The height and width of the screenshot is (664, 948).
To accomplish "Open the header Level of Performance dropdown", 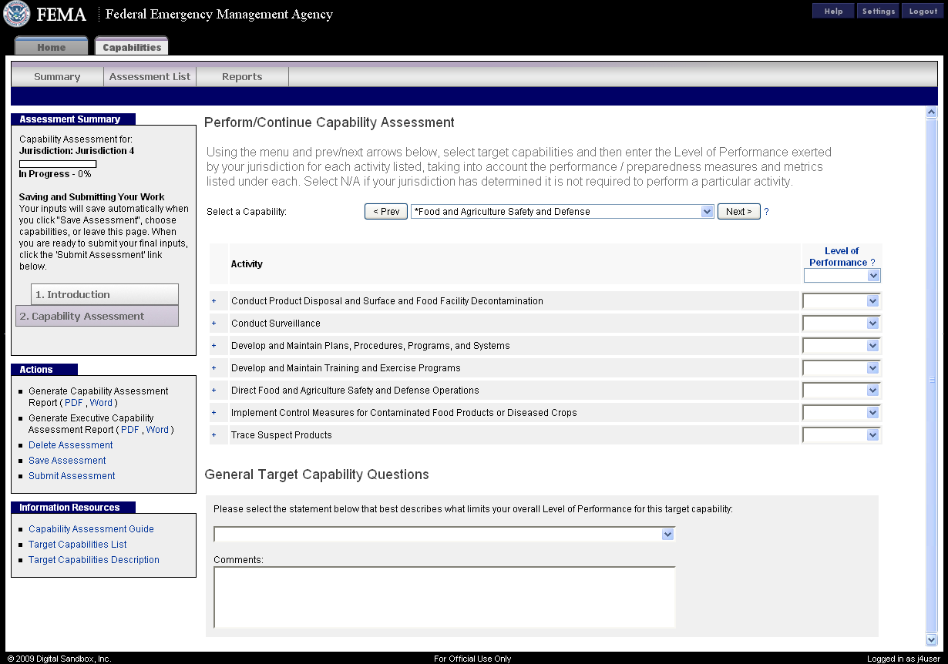I will (x=842, y=276).
